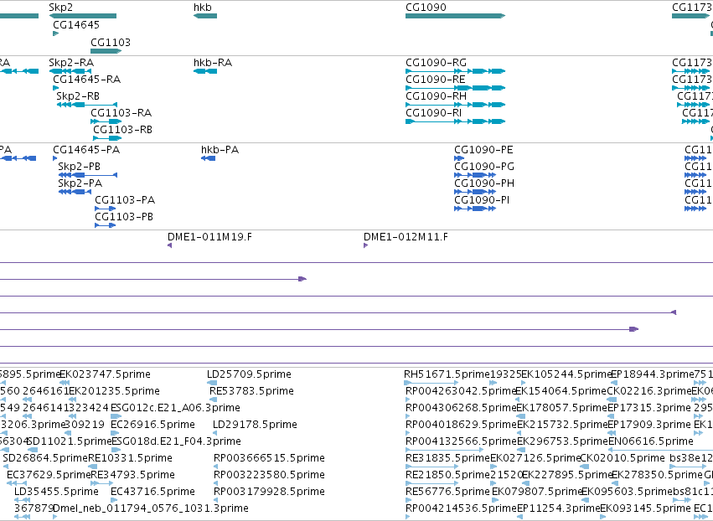Viewport: 713px width, 521px height.
Task: Open the CG1103 gene feature
Action: pos(106,51)
